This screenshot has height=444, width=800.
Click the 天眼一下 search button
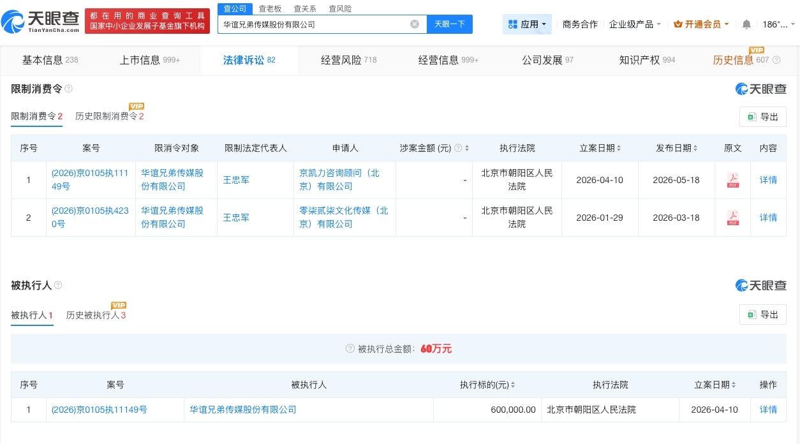(x=450, y=24)
